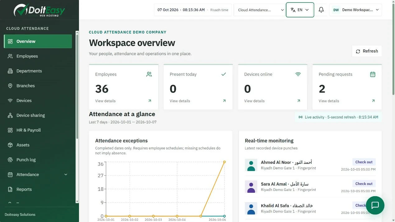The image size is (395, 222).
Task: Open Reports from the sidebar
Action: 38,189
